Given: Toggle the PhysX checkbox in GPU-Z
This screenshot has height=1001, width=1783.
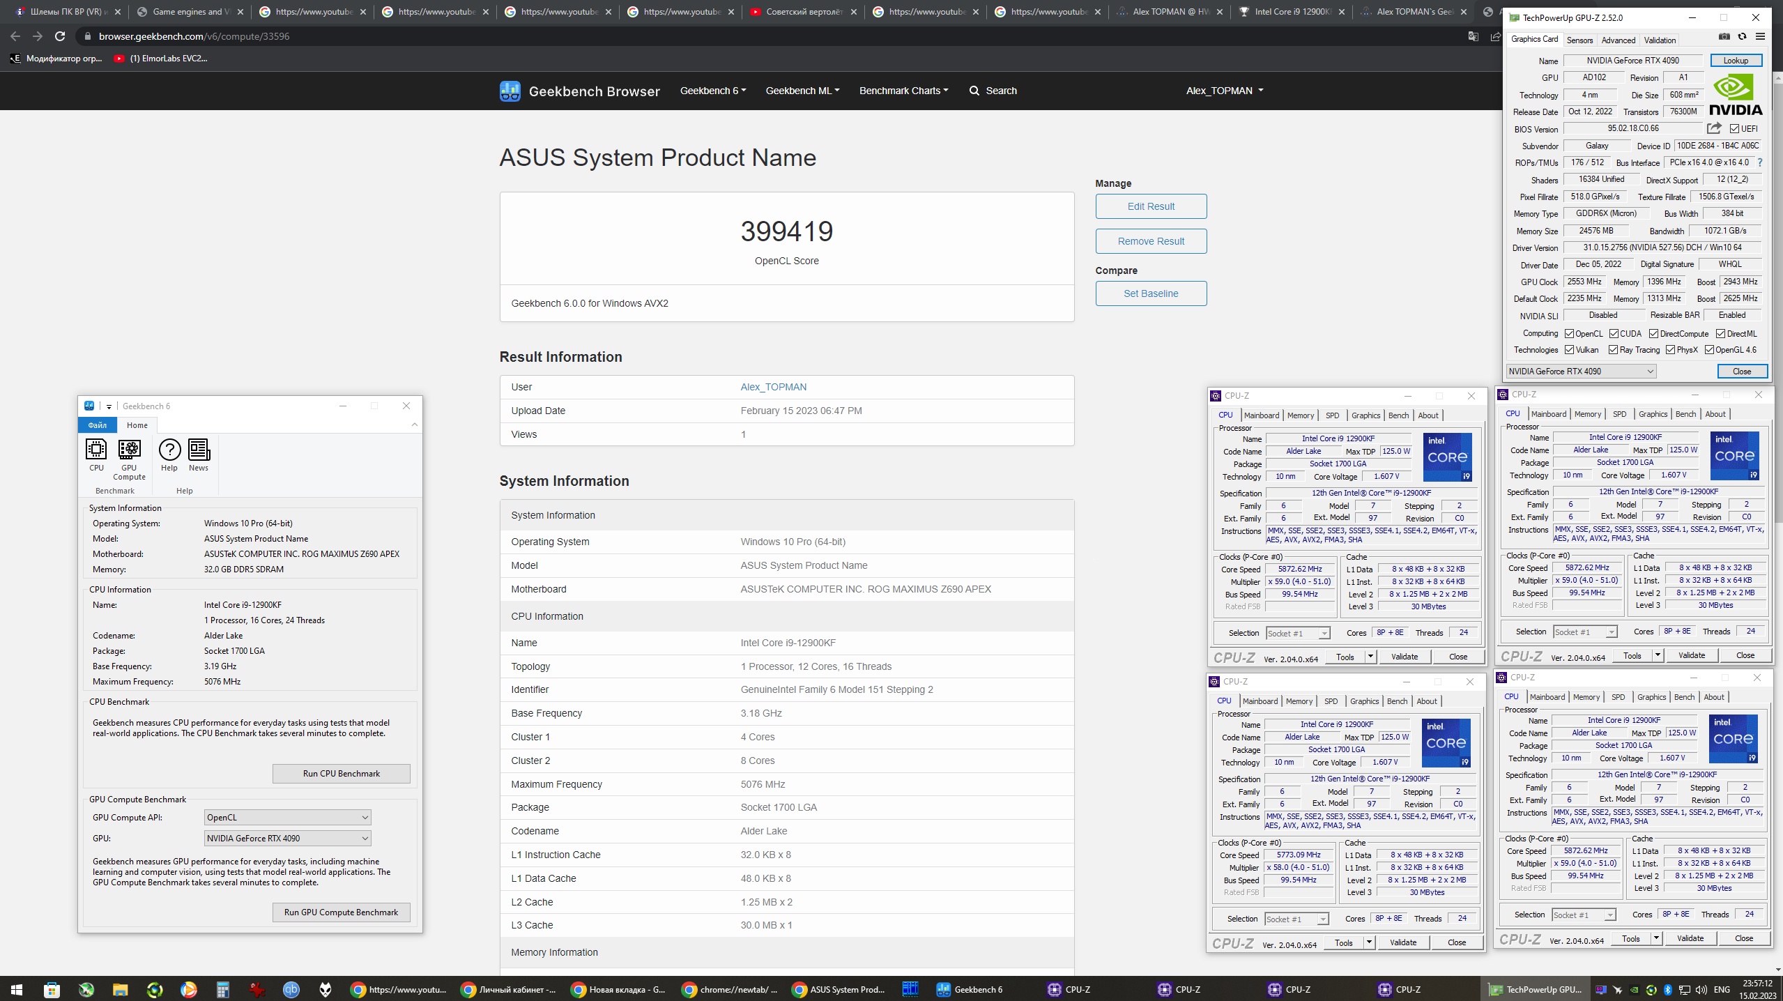Looking at the screenshot, I should tap(1670, 350).
